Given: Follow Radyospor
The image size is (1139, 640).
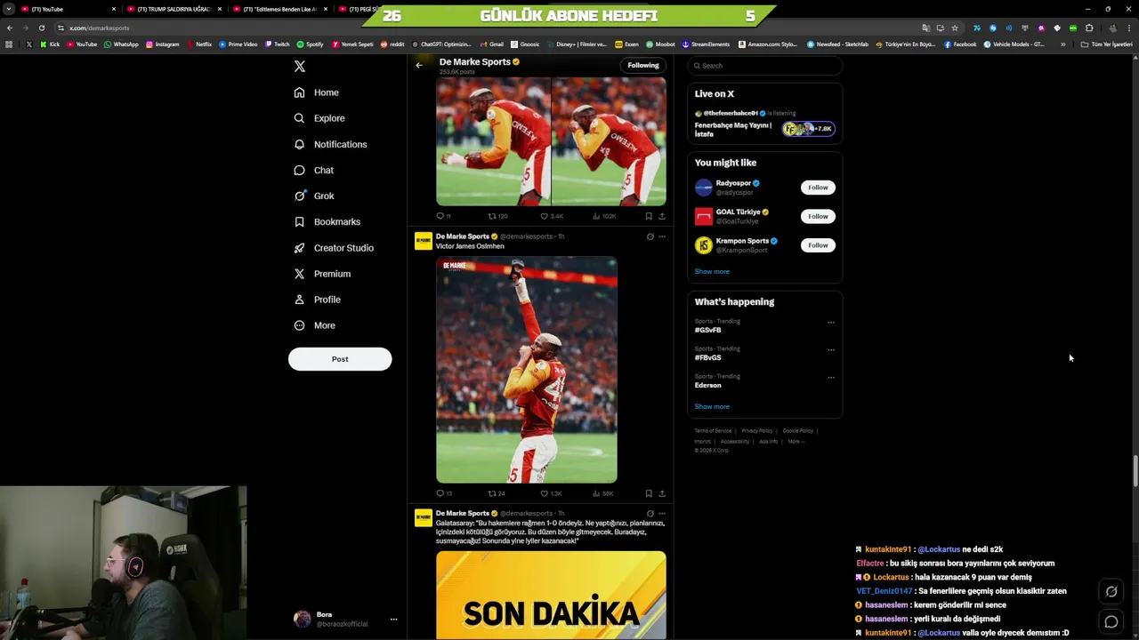Looking at the screenshot, I should point(818,188).
